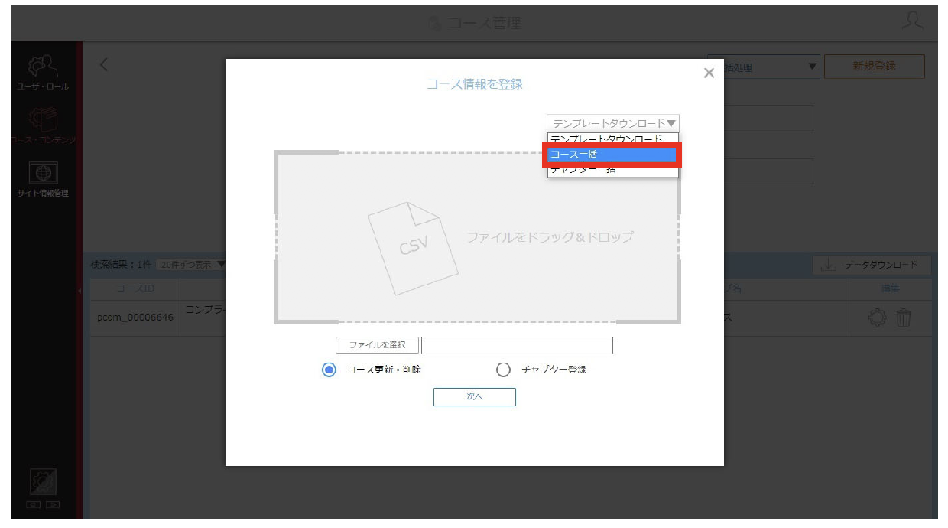This screenshot has width=948, height=528.
Task: Go back using the left chevron arrow
Action: pos(105,66)
